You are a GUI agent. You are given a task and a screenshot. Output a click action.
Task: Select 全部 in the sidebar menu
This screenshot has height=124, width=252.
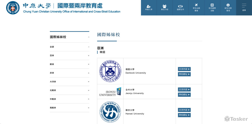52,47
